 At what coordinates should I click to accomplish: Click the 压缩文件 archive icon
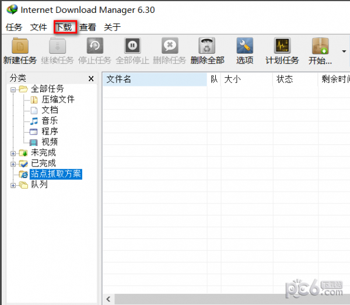click(x=34, y=100)
